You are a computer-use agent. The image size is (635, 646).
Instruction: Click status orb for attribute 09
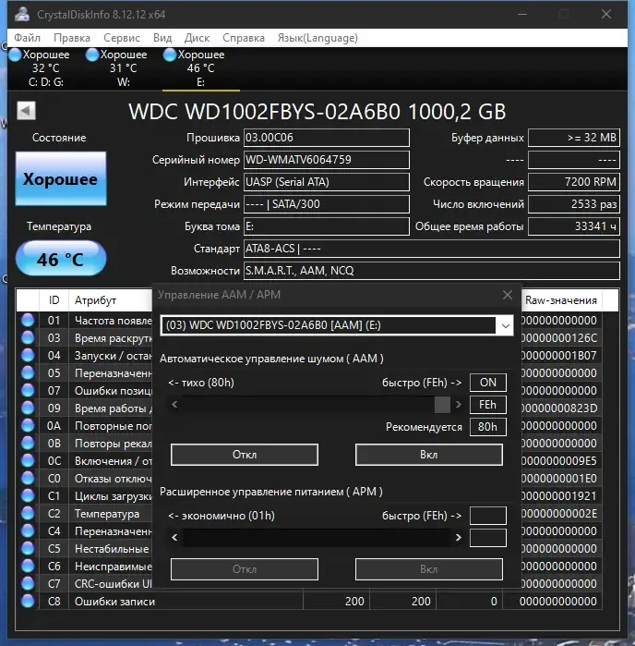pyautogui.click(x=28, y=408)
